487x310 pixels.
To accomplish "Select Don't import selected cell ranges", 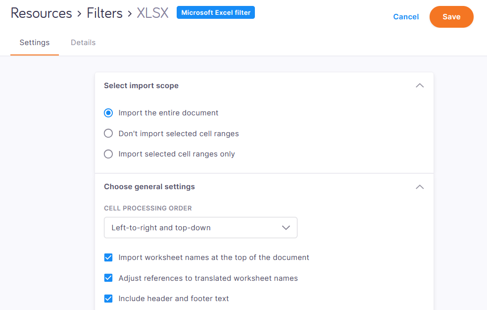I will 108,134.
